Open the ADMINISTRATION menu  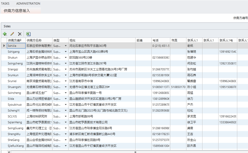pyautogui.click(x=28, y=3)
